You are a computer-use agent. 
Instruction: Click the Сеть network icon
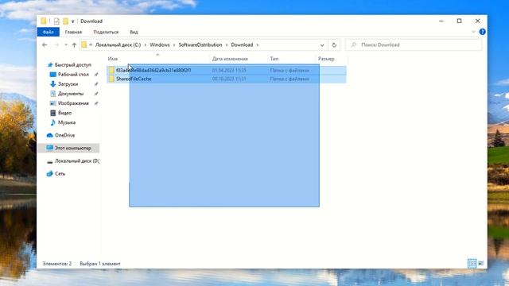coord(49,174)
